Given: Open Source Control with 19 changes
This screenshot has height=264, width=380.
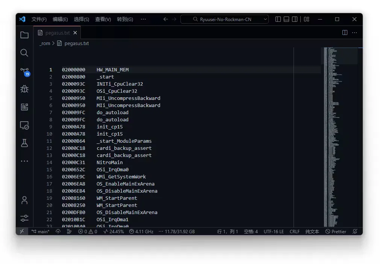Looking at the screenshot, I should pyautogui.click(x=25, y=71).
